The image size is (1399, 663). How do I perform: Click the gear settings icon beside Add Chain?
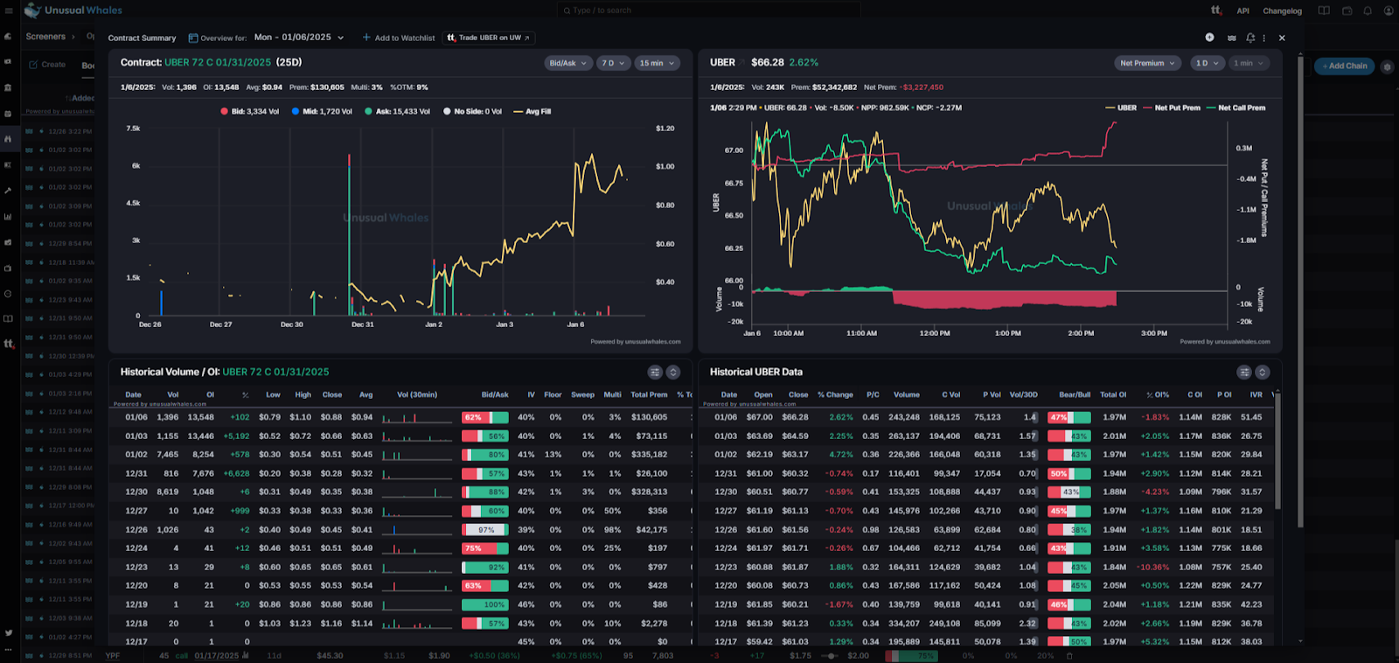pyautogui.click(x=1387, y=66)
